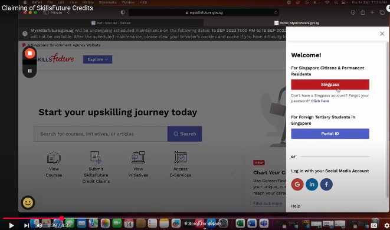Image resolution: width=390 pixels, height=230 pixels.
Task: Open the macOS Wi-Fi status icon
Action: point(327,2)
